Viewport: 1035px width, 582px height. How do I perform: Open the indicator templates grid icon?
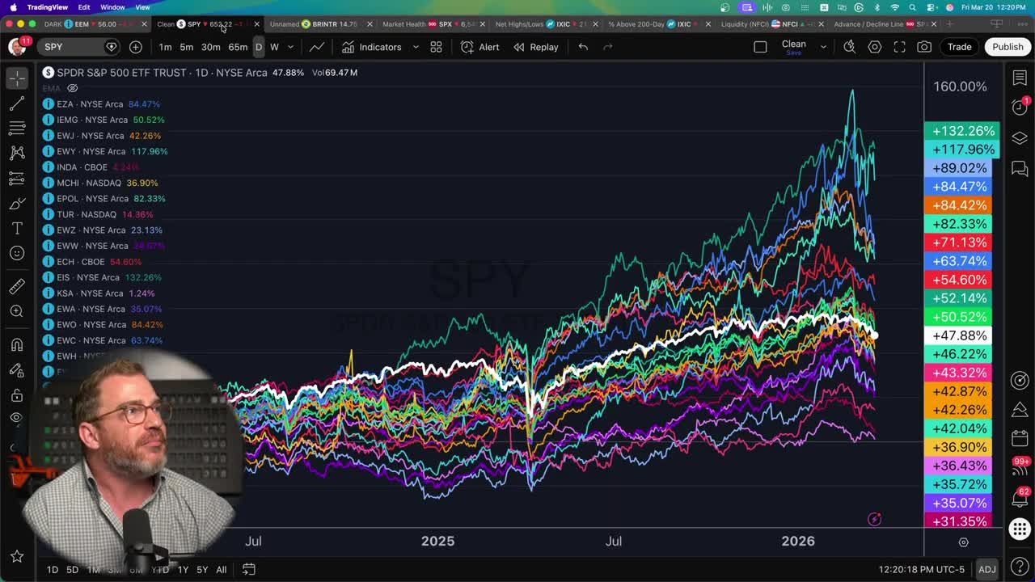(436, 47)
